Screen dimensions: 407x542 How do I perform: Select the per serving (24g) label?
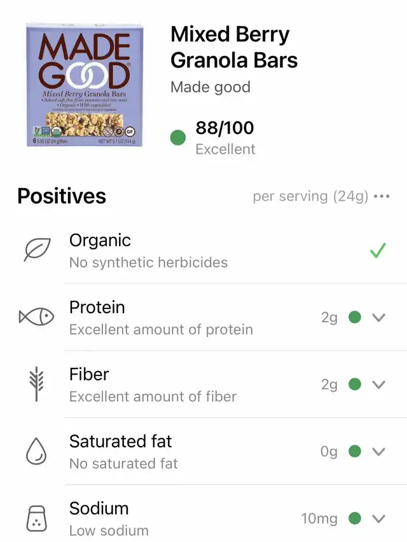tap(310, 196)
